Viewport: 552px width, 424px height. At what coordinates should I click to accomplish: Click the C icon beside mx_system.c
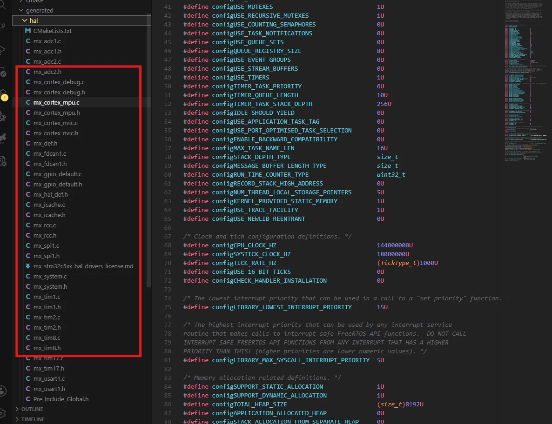28,276
